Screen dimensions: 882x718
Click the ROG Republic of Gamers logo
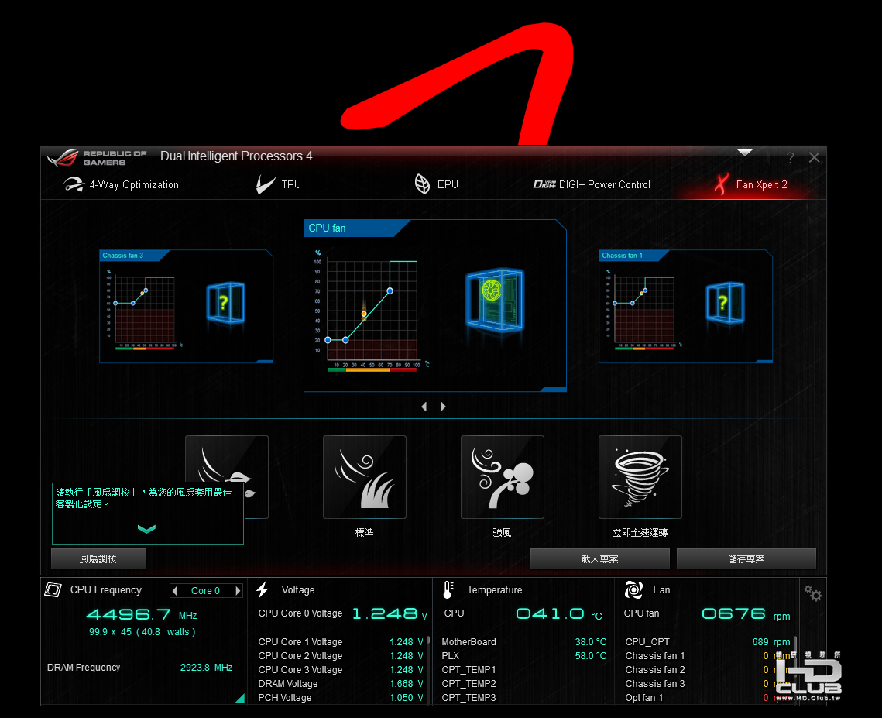point(97,158)
